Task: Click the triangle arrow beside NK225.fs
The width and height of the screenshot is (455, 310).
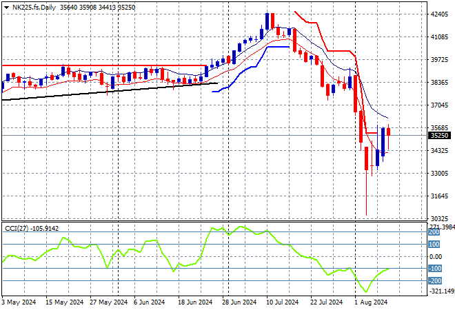Action: click(6, 6)
